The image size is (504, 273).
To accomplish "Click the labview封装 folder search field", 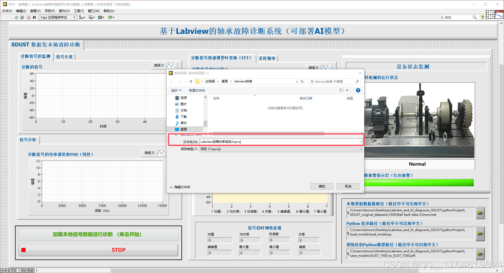I will coord(334,81).
